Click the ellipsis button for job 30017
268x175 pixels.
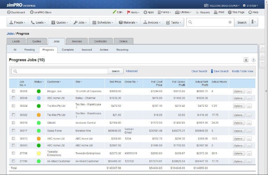click(249, 131)
